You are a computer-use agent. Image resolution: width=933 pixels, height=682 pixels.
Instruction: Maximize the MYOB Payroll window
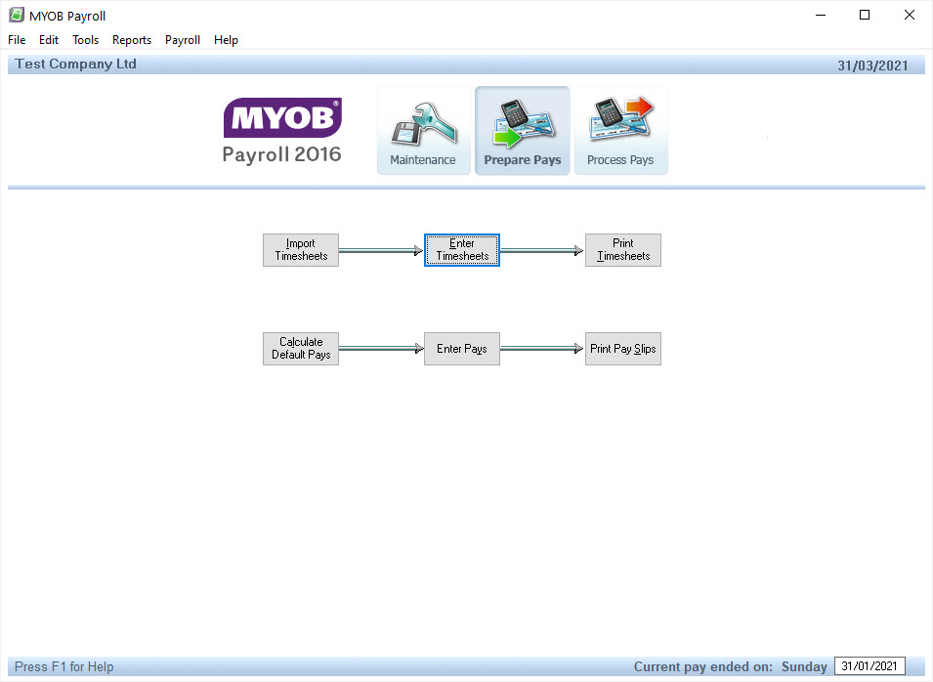865,16
